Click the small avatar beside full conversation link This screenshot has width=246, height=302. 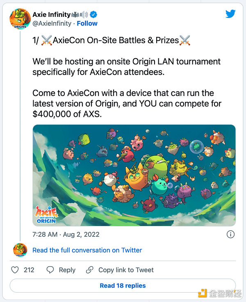pyautogui.click(x=20, y=250)
